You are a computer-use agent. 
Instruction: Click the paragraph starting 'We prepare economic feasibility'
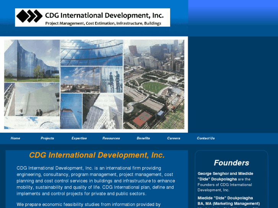89,205
